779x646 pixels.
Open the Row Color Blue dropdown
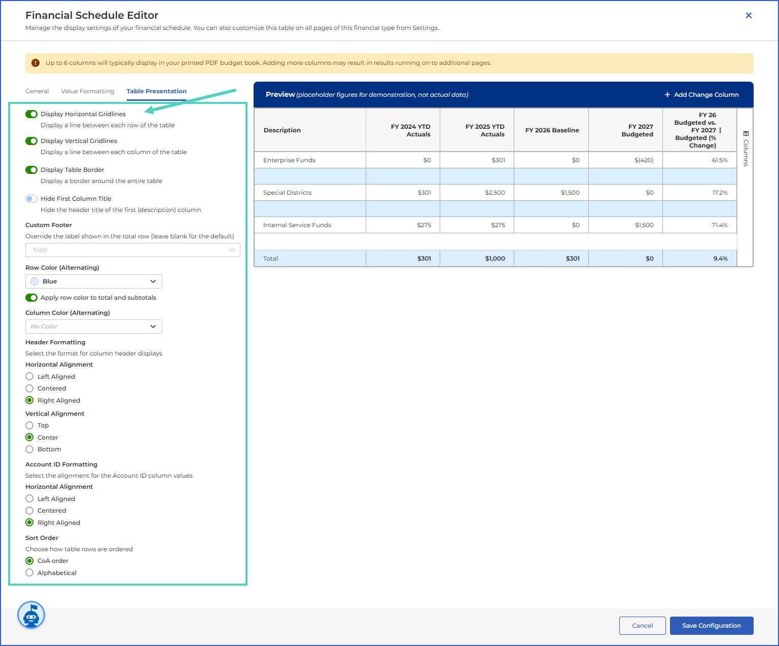[94, 281]
